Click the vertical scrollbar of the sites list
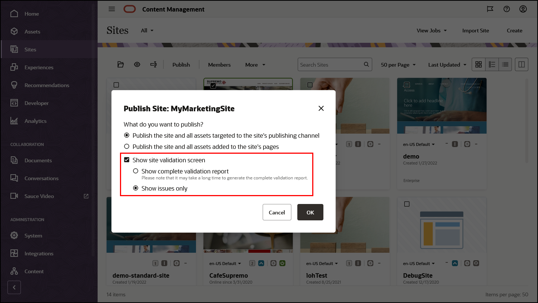 (x=526, y=121)
